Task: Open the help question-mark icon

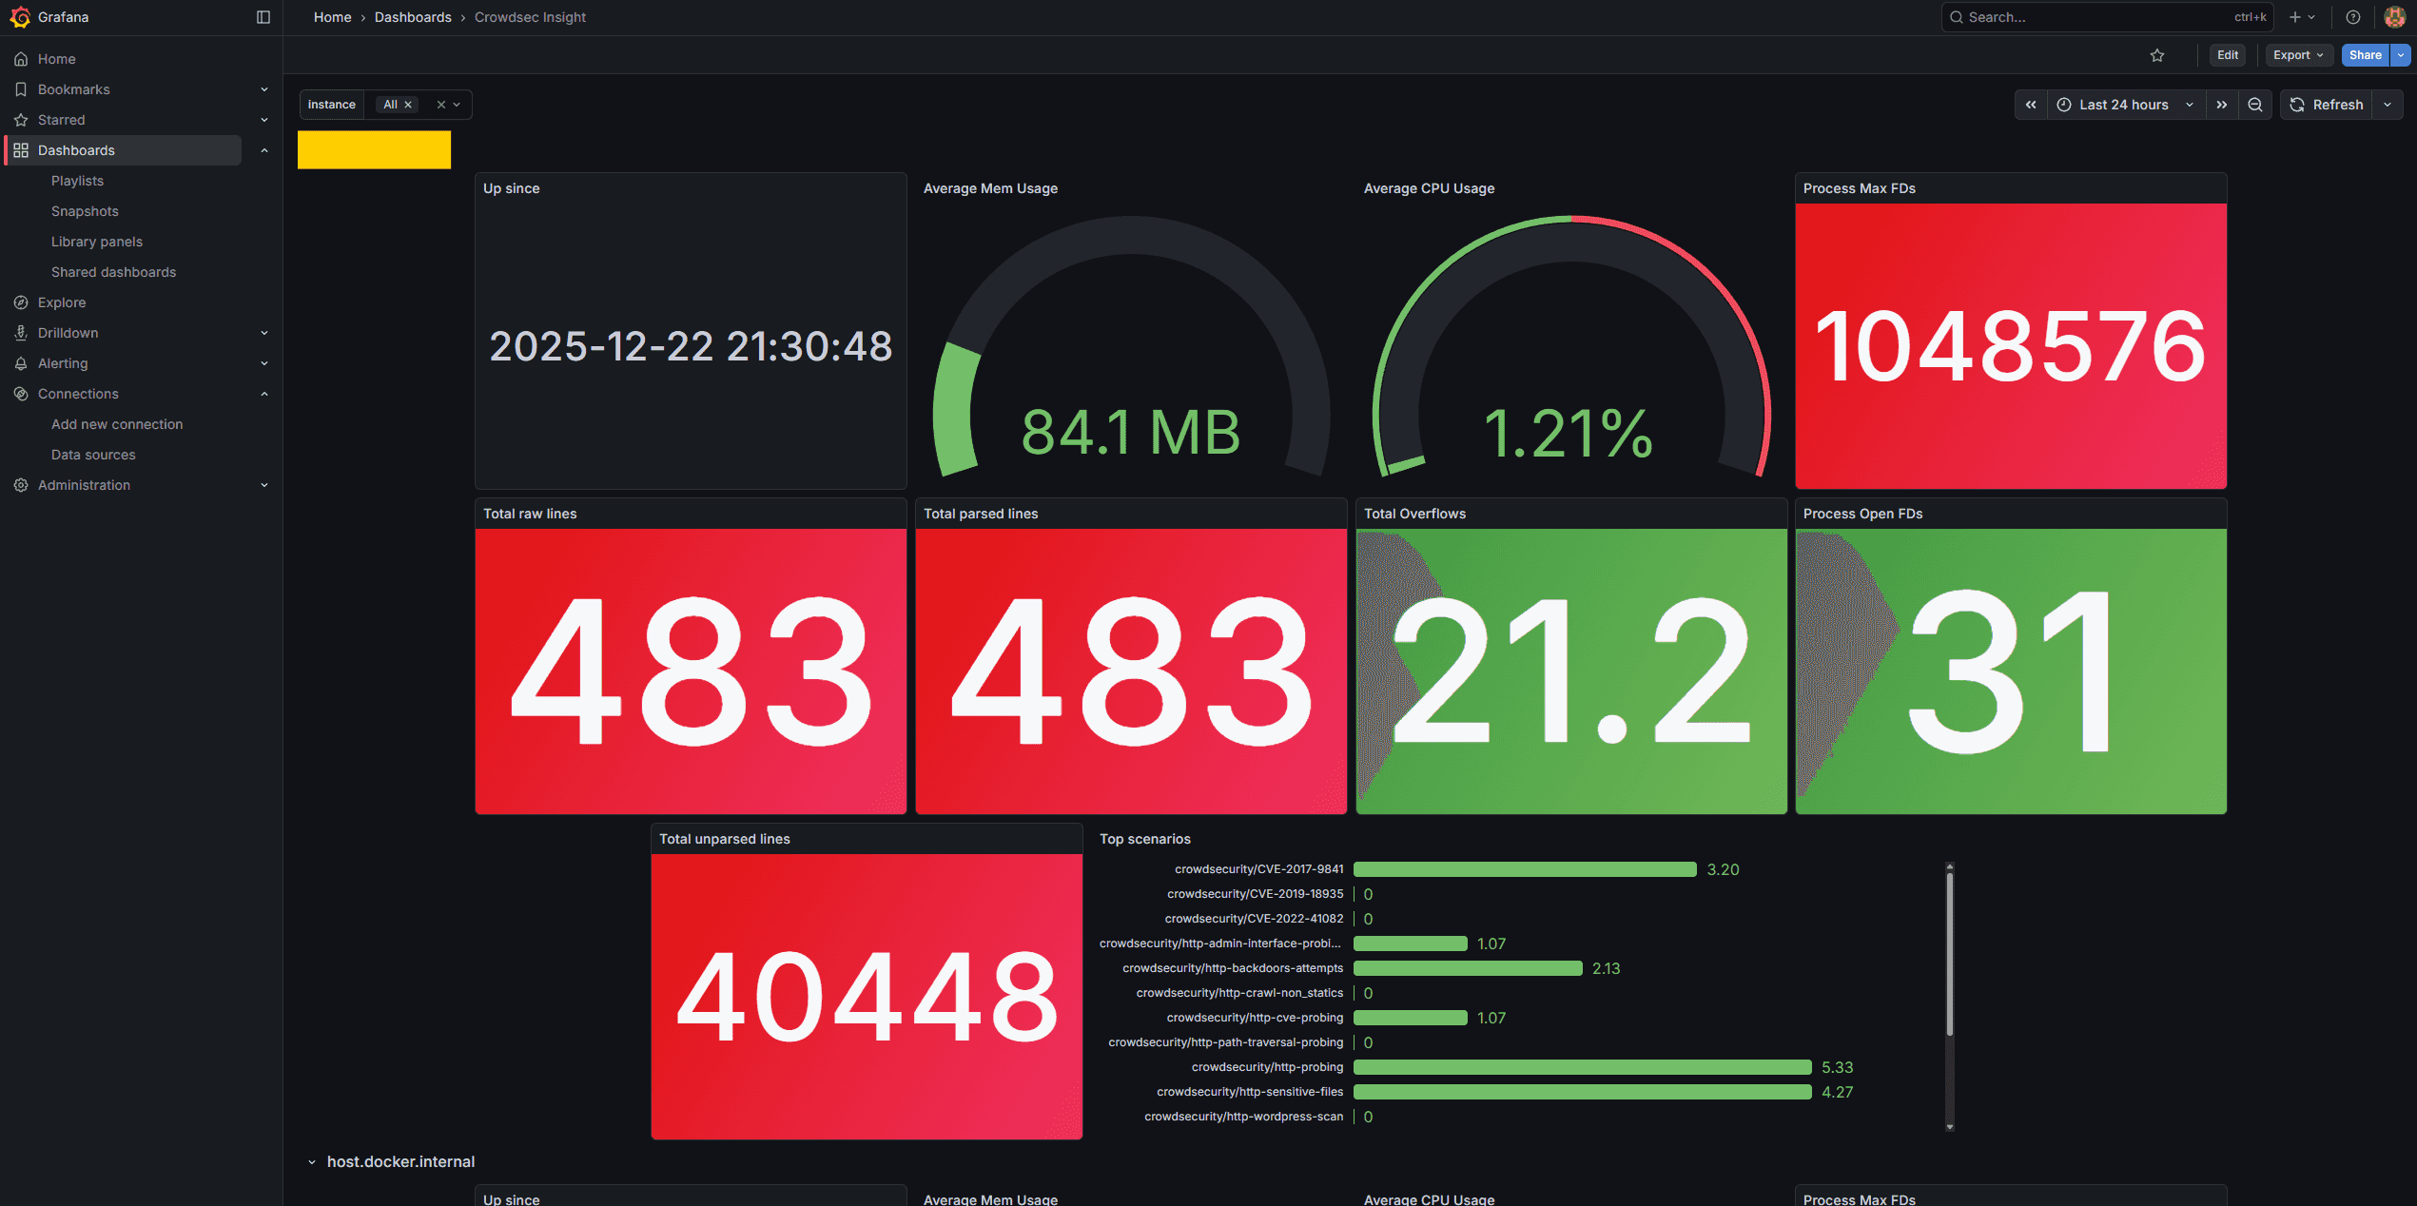Action: click(2353, 17)
